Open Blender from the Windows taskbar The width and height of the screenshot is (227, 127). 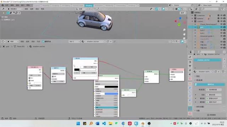[x=143, y=123]
